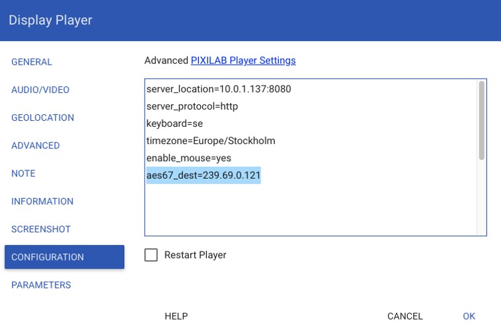
Task: Go to the ADVANCED tab
Action: (x=36, y=145)
